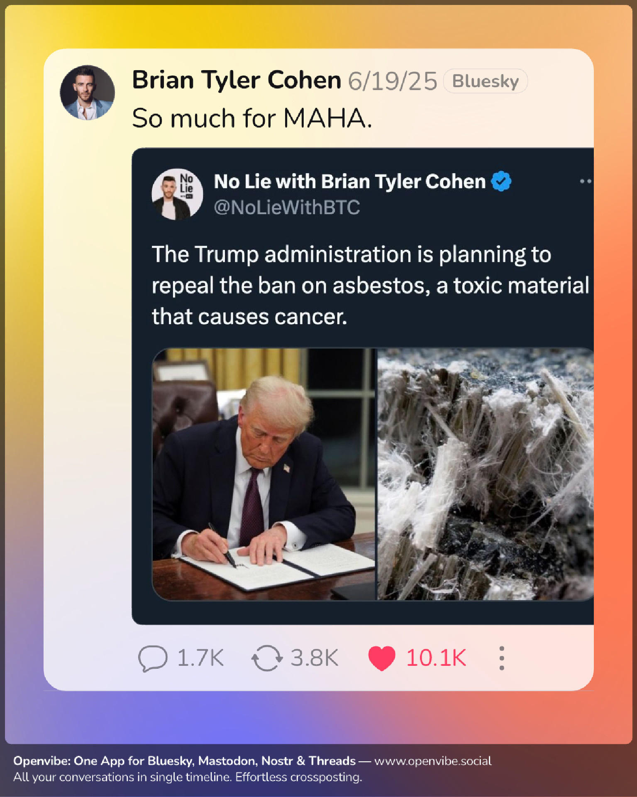Click the 10.1K likes count

click(x=436, y=658)
